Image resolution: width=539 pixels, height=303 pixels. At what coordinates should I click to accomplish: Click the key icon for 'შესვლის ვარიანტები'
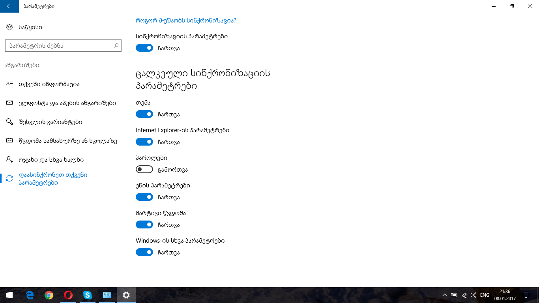click(x=9, y=122)
